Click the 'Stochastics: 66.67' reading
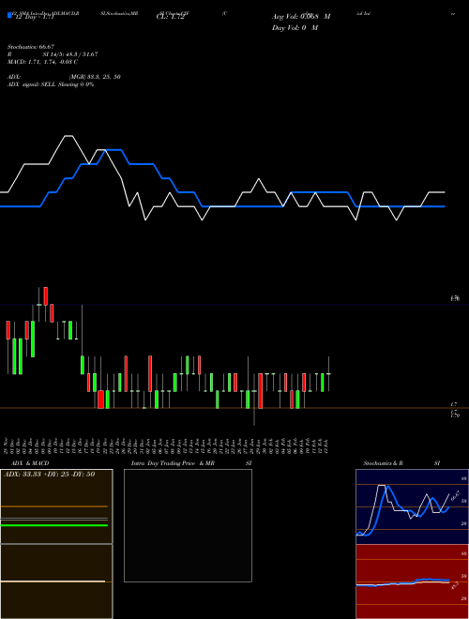The width and height of the screenshot is (469, 619). click(x=31, y=47)
